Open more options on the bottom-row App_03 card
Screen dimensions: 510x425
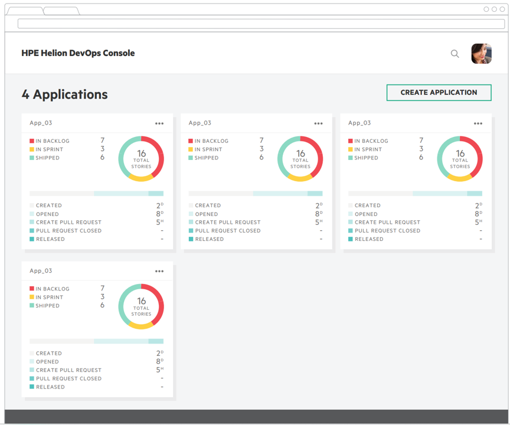tap(159, 271)
